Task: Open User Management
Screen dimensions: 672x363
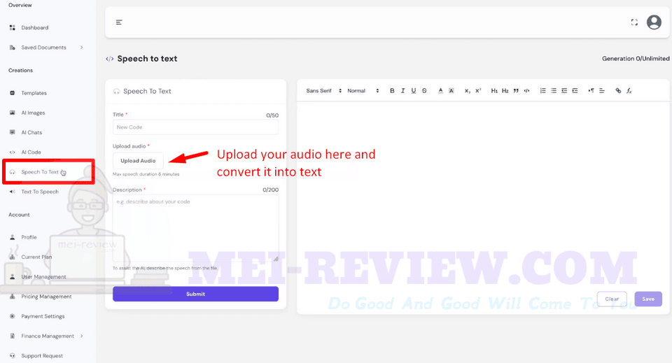Action: point(43,277)
